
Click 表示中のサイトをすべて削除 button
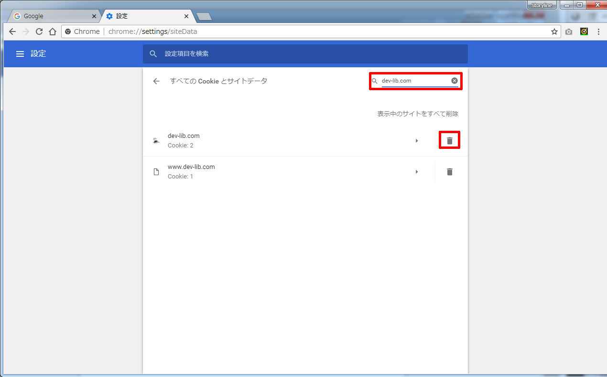pos(418,114)
